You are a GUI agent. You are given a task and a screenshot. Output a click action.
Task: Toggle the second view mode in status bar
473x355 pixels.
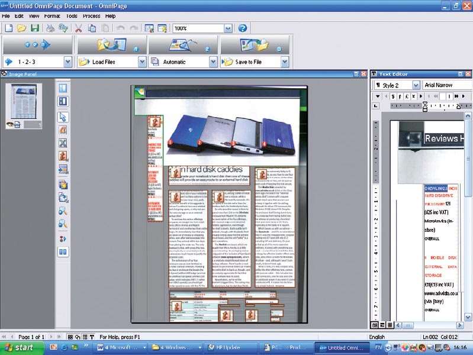pos(78,337)
